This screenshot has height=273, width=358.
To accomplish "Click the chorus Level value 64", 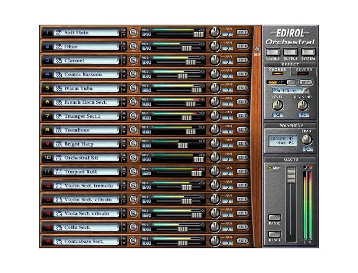I will (278, 115).
